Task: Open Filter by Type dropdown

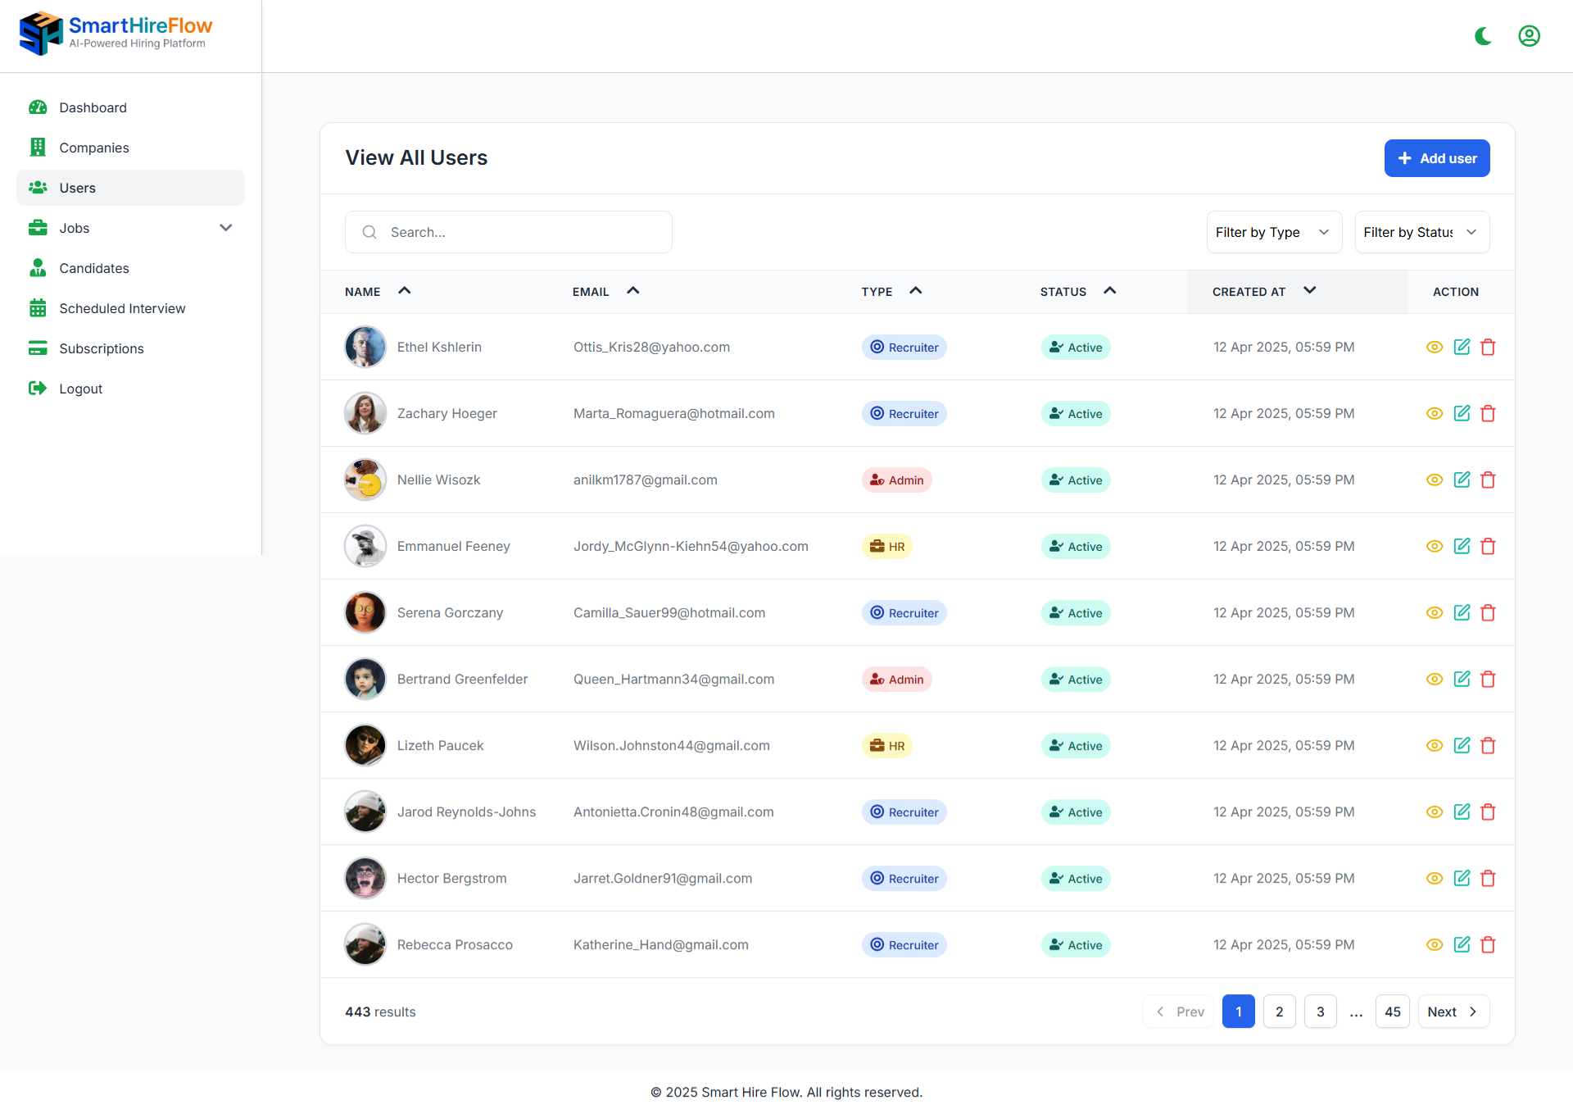Action: point(1273,233)
